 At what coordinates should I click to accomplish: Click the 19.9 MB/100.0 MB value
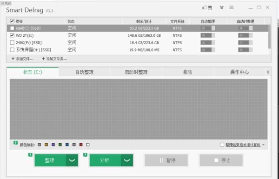pyautogui.click(x=144, y=50)
